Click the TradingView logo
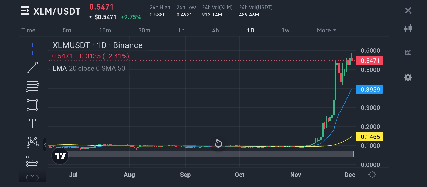Image resolution: width=427 pixels, height=187 pixels. (x=60, y=156)
